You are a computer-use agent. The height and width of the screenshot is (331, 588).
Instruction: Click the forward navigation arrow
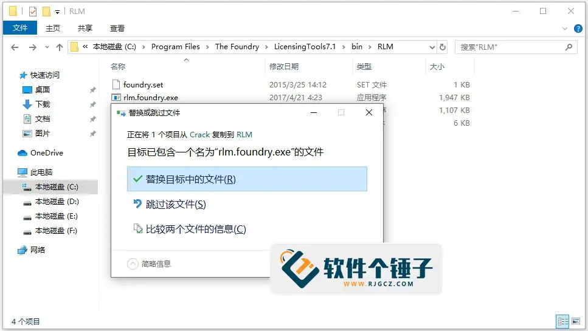pyautogui.click(x=33, y=47)
